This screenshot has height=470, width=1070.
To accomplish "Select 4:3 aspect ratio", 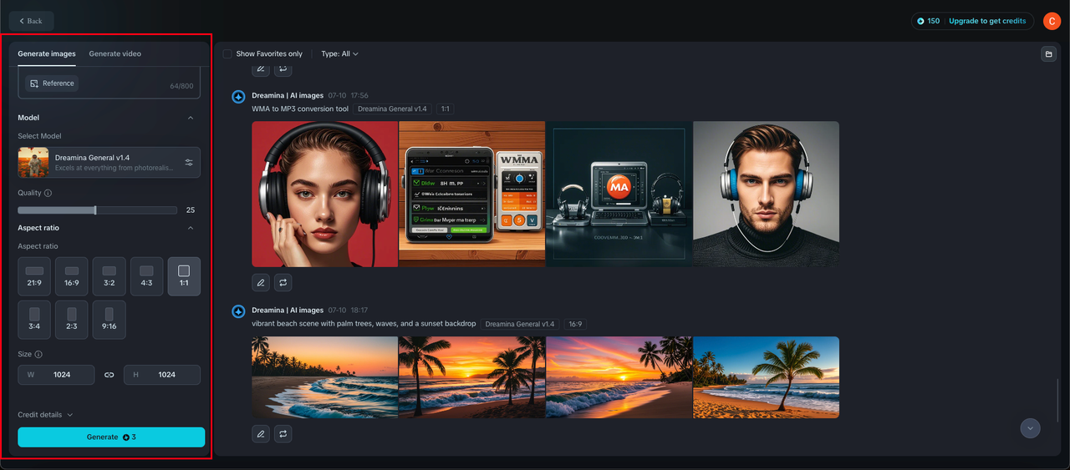I will pos(147,276).
